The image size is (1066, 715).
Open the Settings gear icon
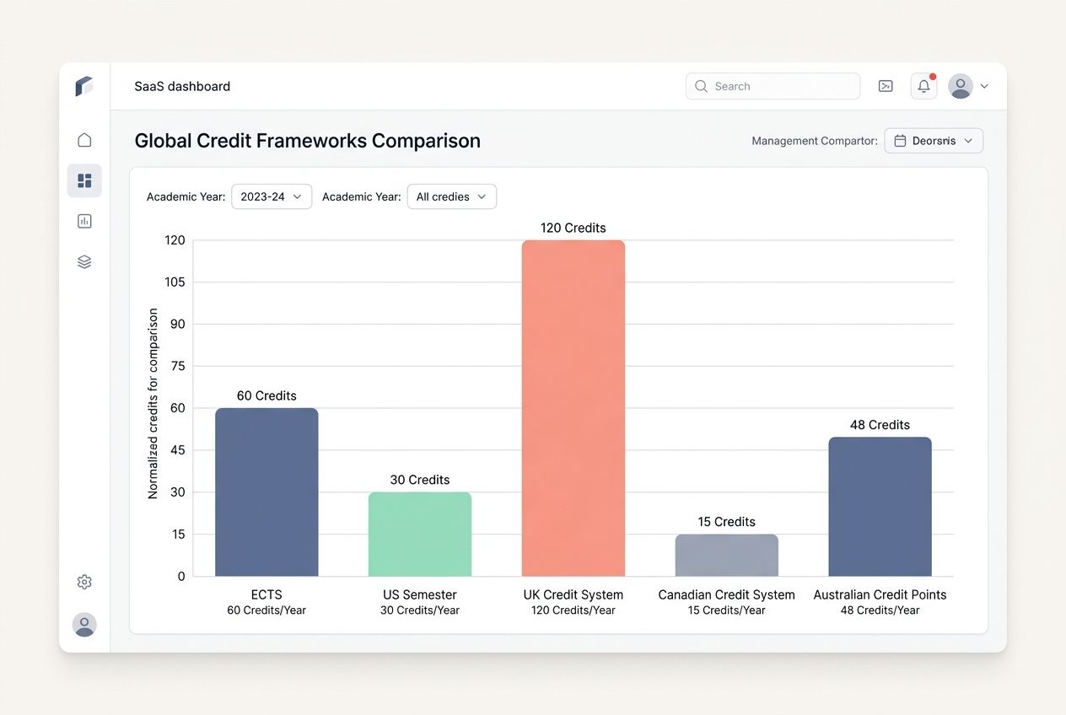coord(83,581)
